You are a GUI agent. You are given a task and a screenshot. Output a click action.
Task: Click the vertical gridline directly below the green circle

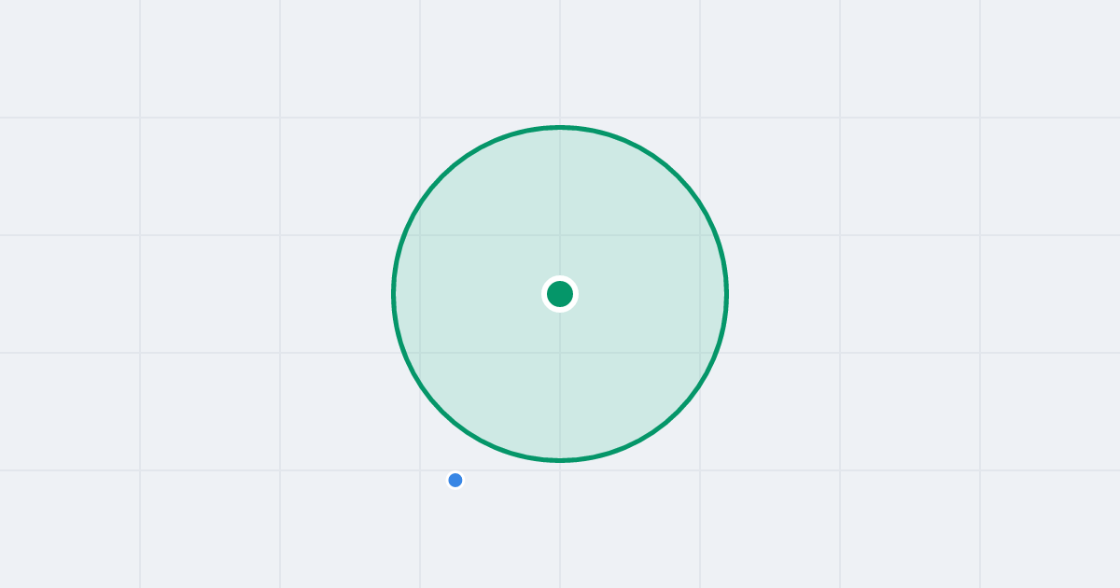coord(560,523)
